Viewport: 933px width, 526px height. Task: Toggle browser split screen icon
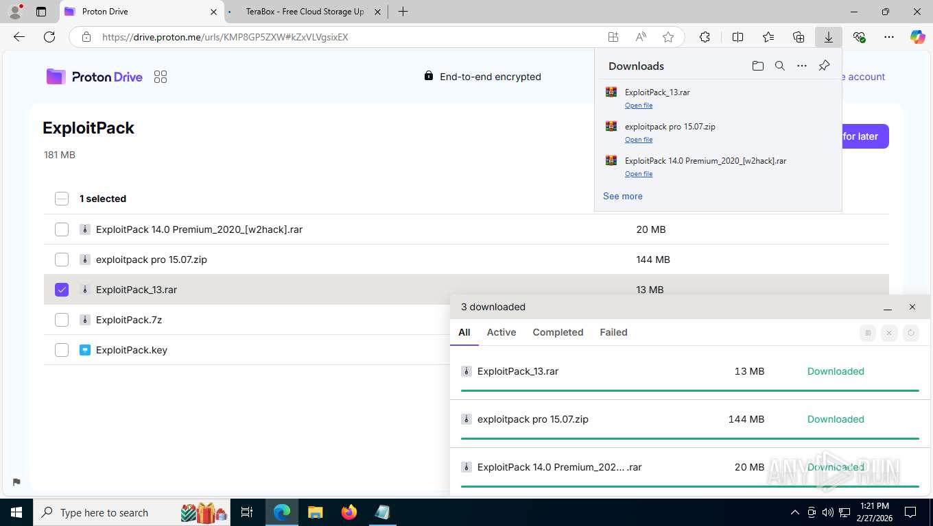click(x=738, y=37)
